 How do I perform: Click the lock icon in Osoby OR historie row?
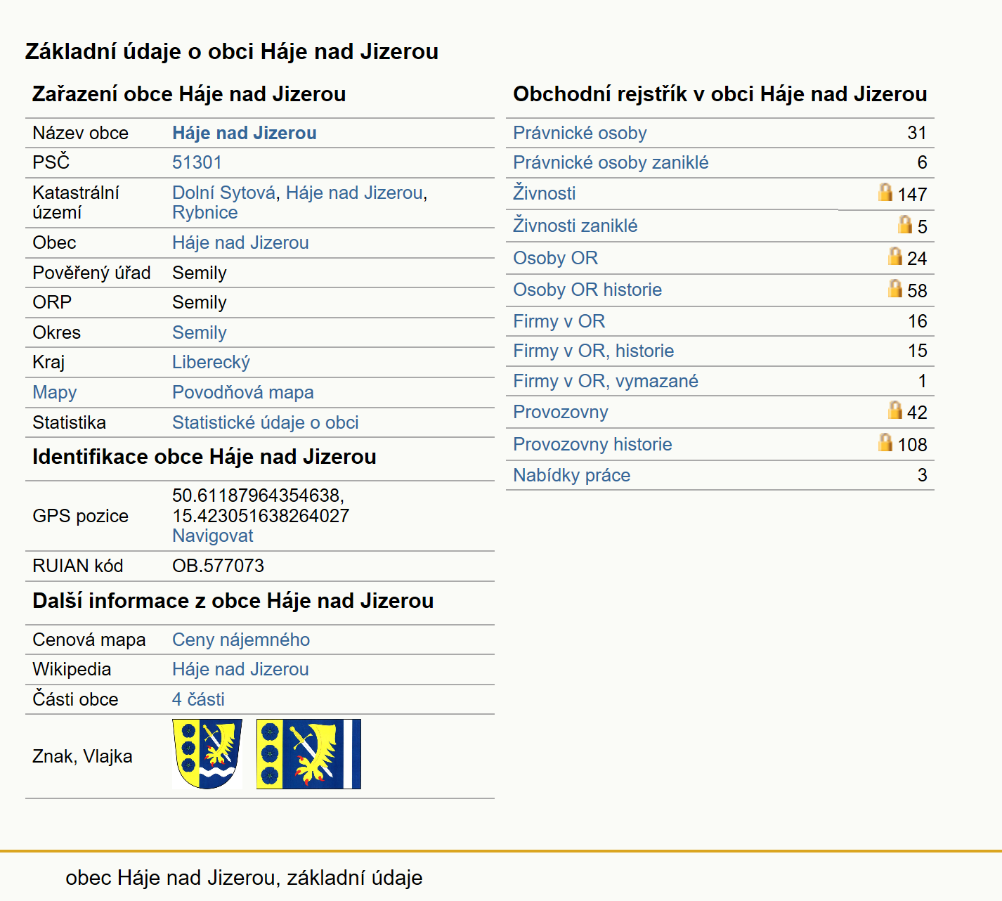tap(894, 288)
